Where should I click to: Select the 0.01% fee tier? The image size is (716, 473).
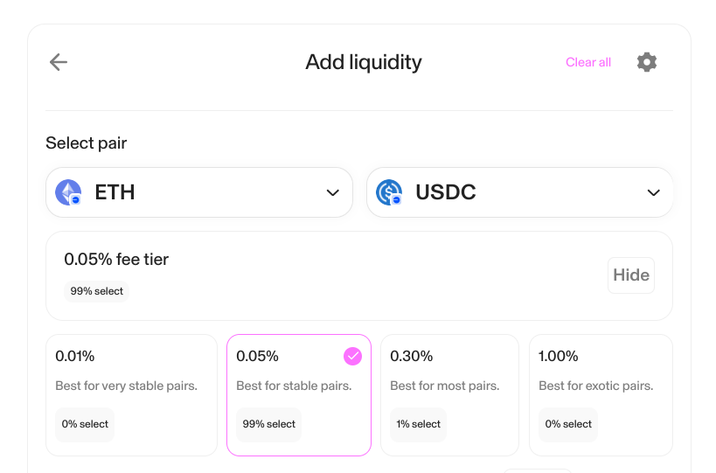pos(131,394)
